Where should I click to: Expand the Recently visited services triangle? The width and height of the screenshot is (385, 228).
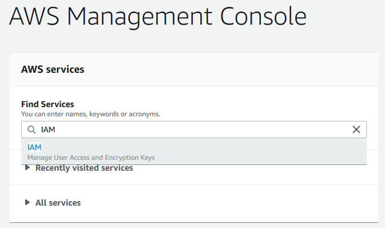(27, 168)
